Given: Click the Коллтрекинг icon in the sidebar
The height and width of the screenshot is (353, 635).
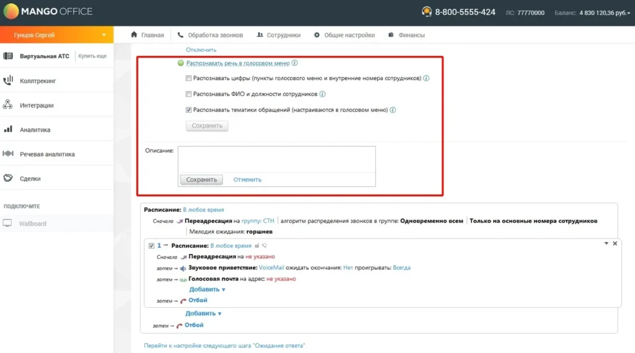Looking at the screenshot, I should click(8, 80).
